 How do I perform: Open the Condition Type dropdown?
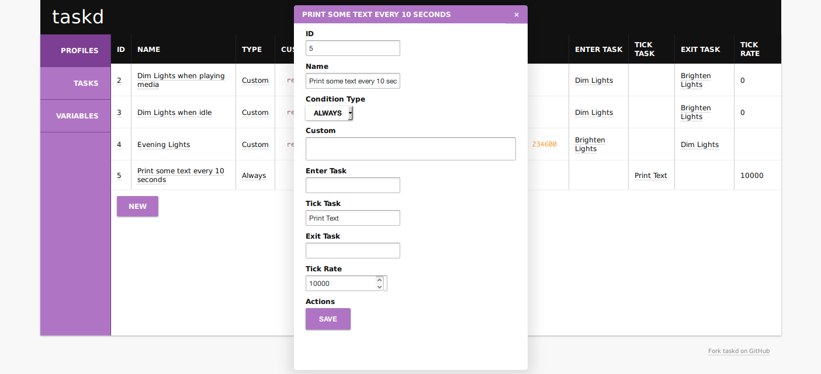point(329,113)
